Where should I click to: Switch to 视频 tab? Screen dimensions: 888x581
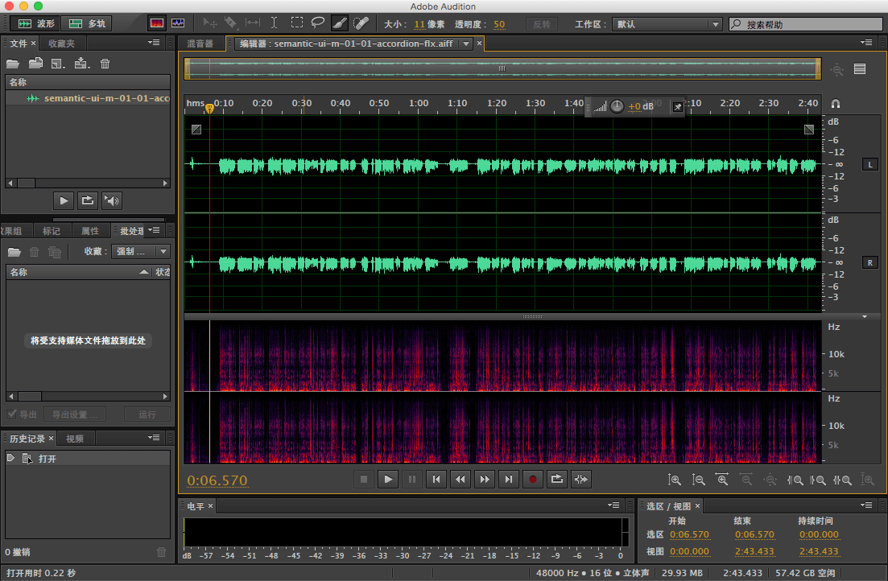coord(74,439)
